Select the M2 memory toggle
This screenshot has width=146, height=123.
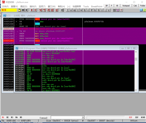click(x=7, y=117)
